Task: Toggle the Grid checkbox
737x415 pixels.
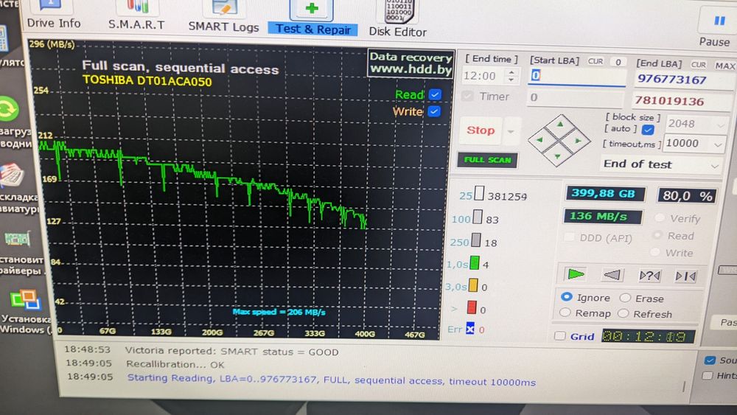Action: point(559,335)
